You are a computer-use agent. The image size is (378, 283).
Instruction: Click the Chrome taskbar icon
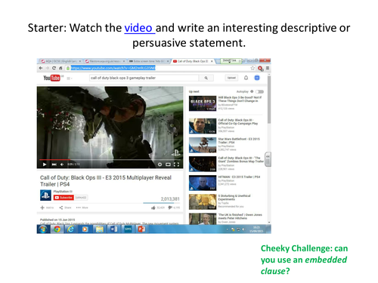point(57,229)
